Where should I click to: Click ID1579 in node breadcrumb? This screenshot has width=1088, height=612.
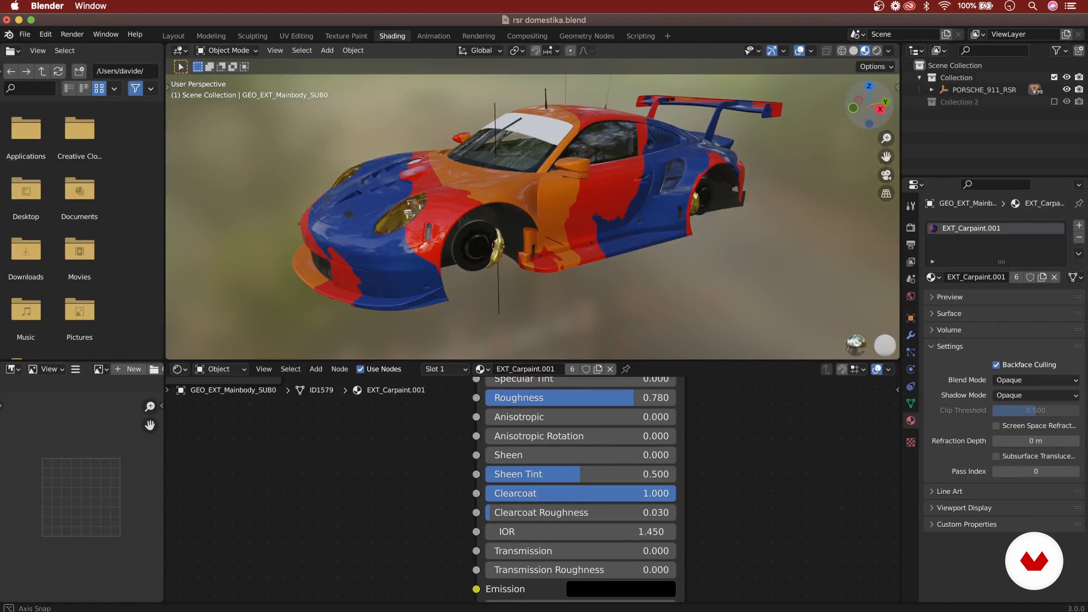click(321, 390)
